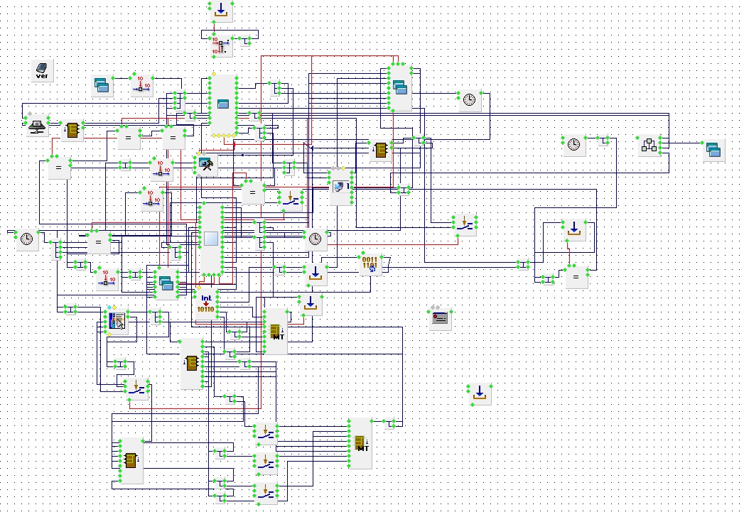
Task: Select the tall block with blank square
Action: [x=212, y=239]
